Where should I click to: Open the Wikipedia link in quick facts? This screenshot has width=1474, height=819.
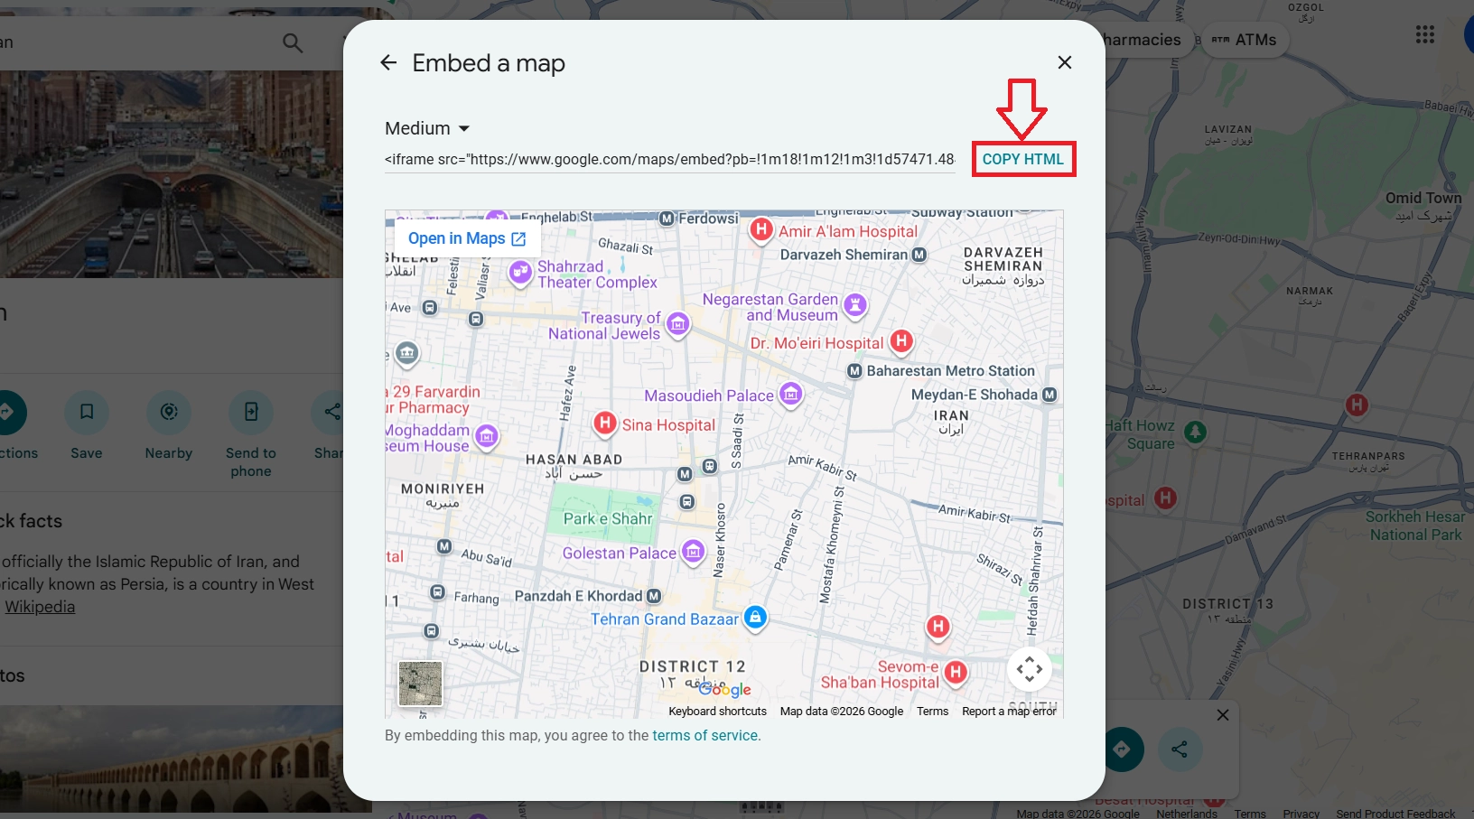click(x=40, y=607)
